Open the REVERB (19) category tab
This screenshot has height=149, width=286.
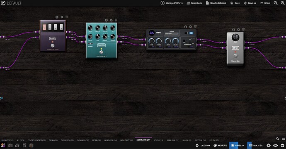[158, 140]
